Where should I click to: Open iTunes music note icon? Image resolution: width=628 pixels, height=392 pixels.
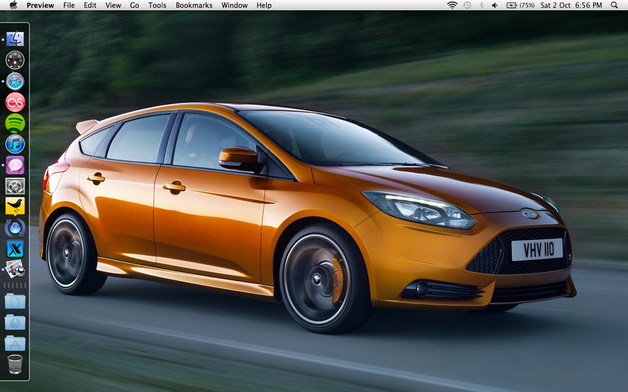click(15, 144)
